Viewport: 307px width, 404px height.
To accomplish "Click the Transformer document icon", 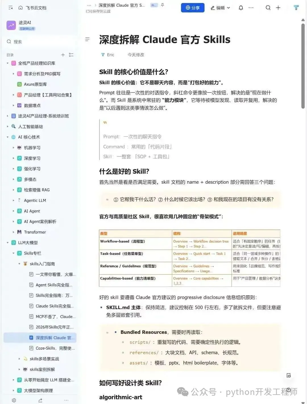I will pos(19,232).
